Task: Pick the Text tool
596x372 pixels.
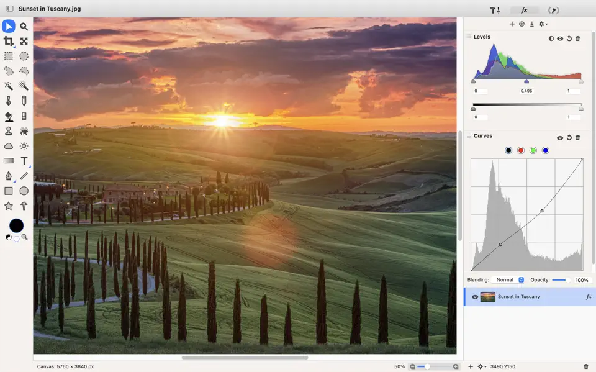Action: pos(24,161)
